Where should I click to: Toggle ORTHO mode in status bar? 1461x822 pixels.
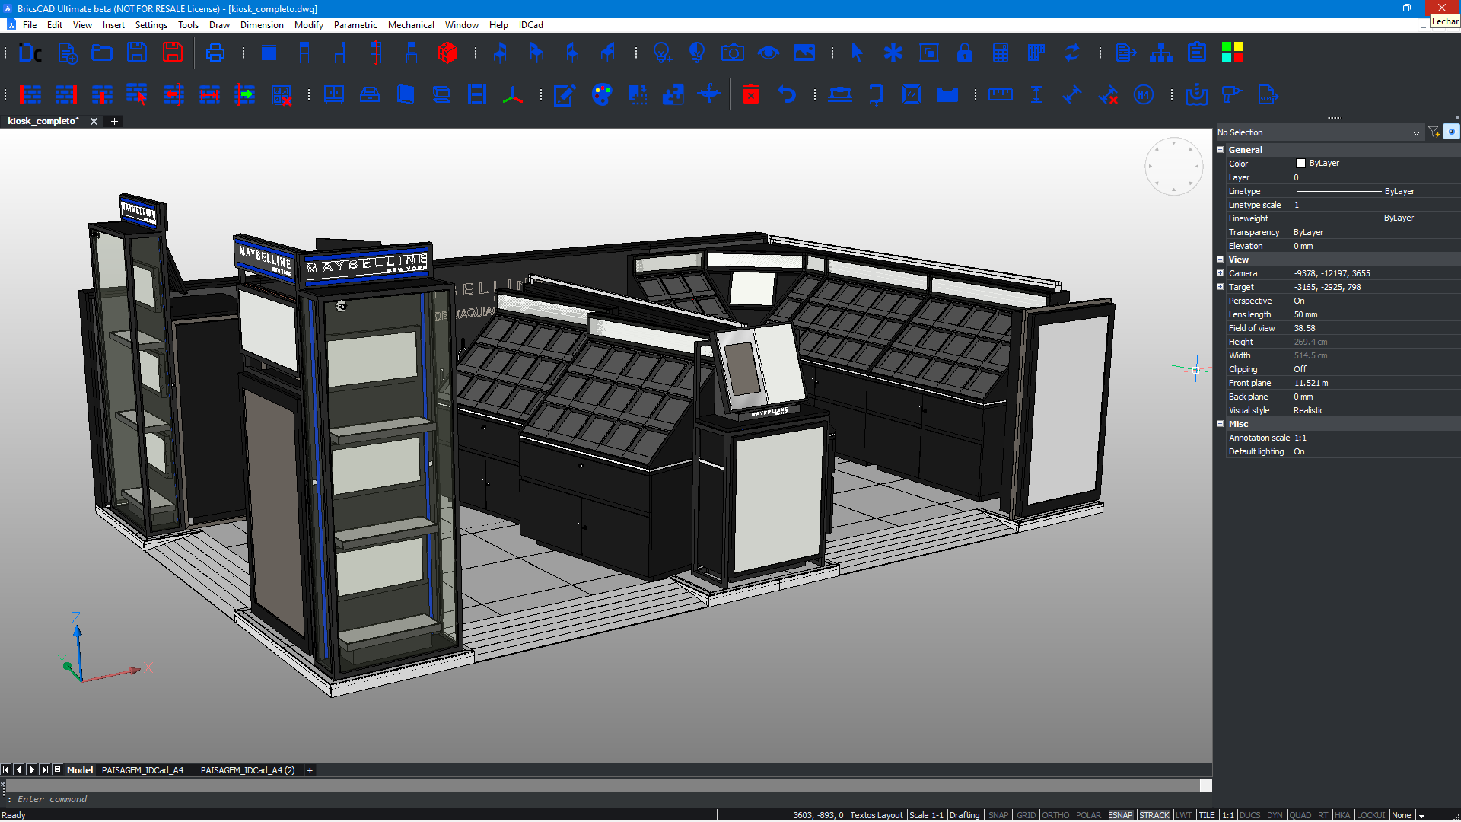pyautogui.click(x=1055, y=815)
